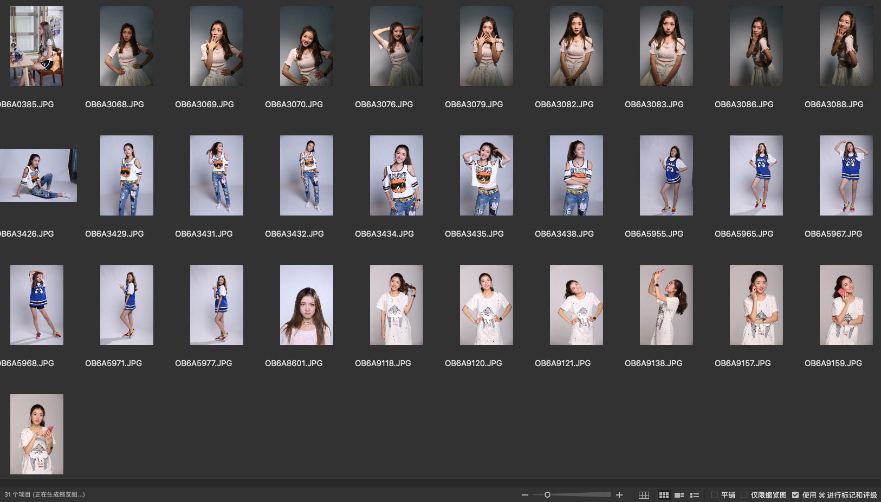Click the minus icon to shrink thumbnails
The height and width of the screenshot is (502, 881).
click(x=524, y=495)
